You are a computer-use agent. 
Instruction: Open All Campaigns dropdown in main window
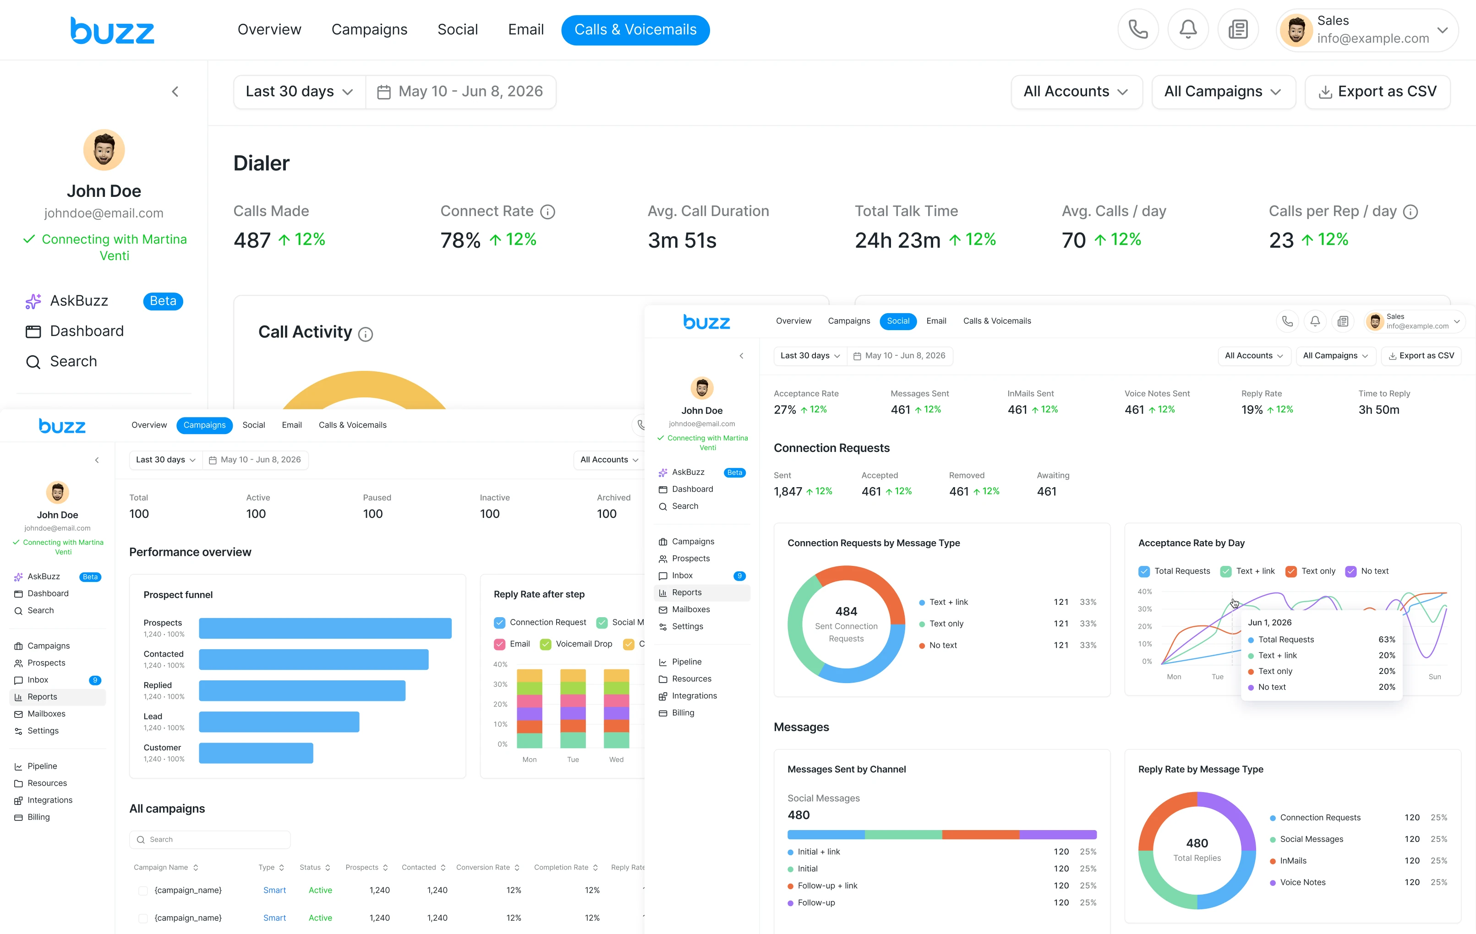tap(1224, 92)
